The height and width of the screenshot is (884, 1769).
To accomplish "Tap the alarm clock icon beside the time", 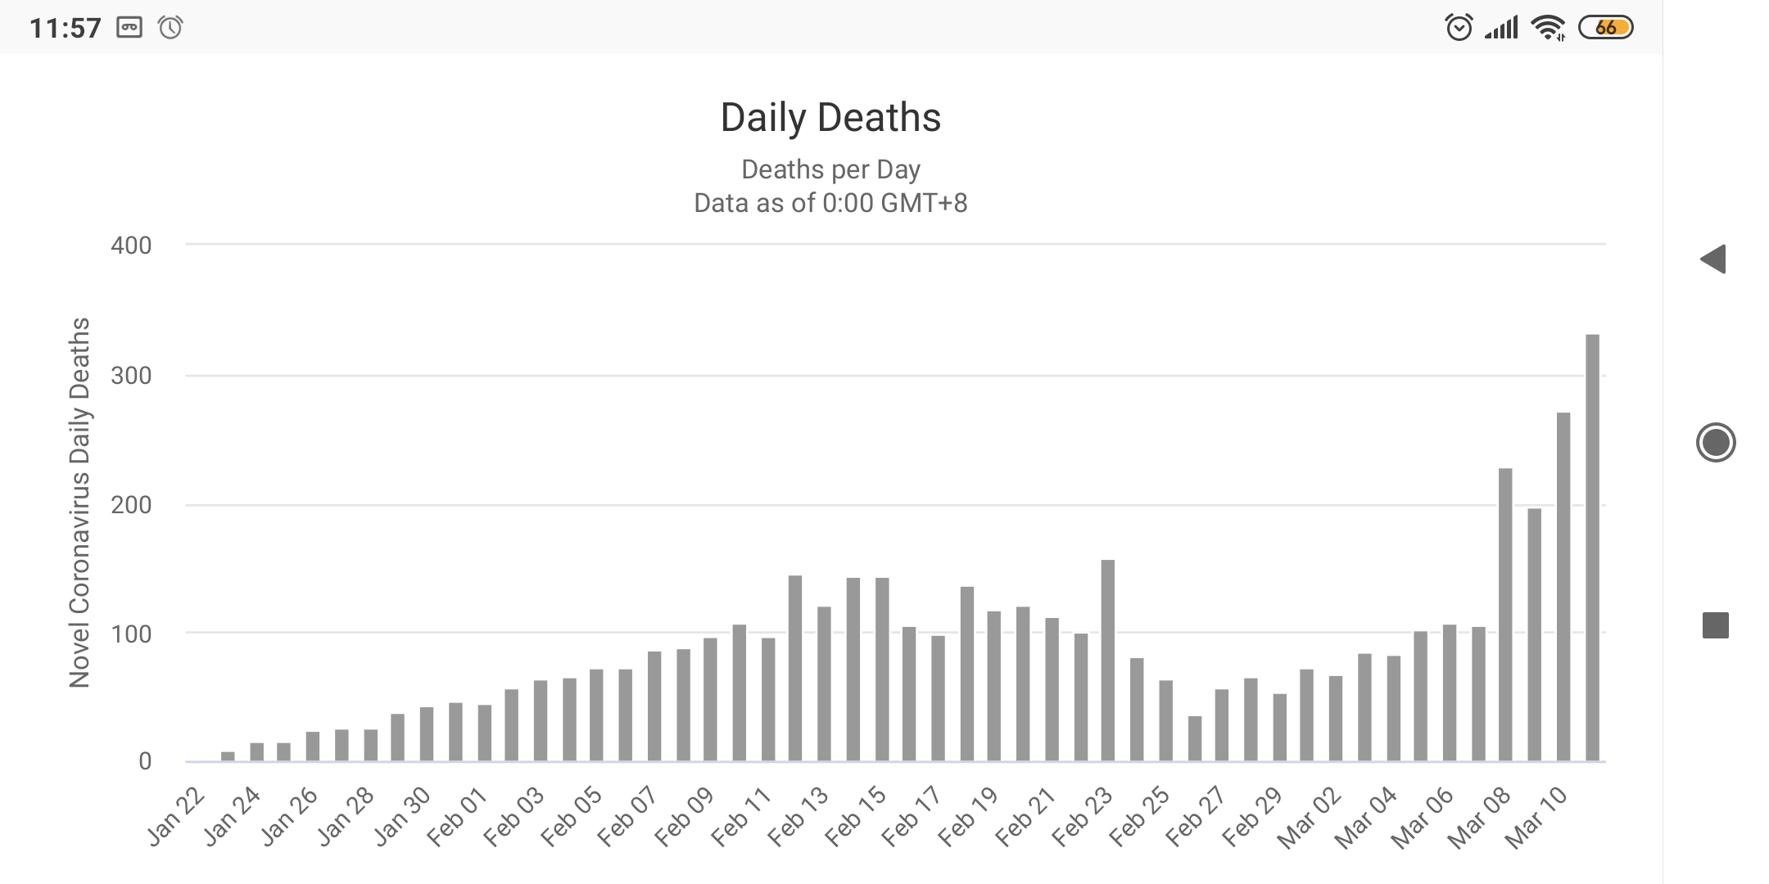I will (170, 28).
